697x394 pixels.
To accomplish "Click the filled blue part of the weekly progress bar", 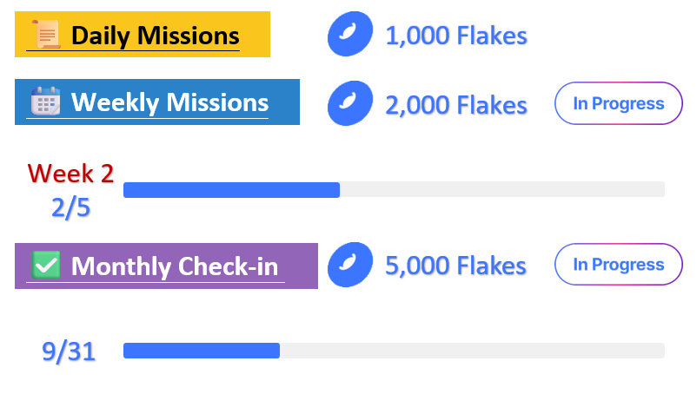I will coord(231,190).
